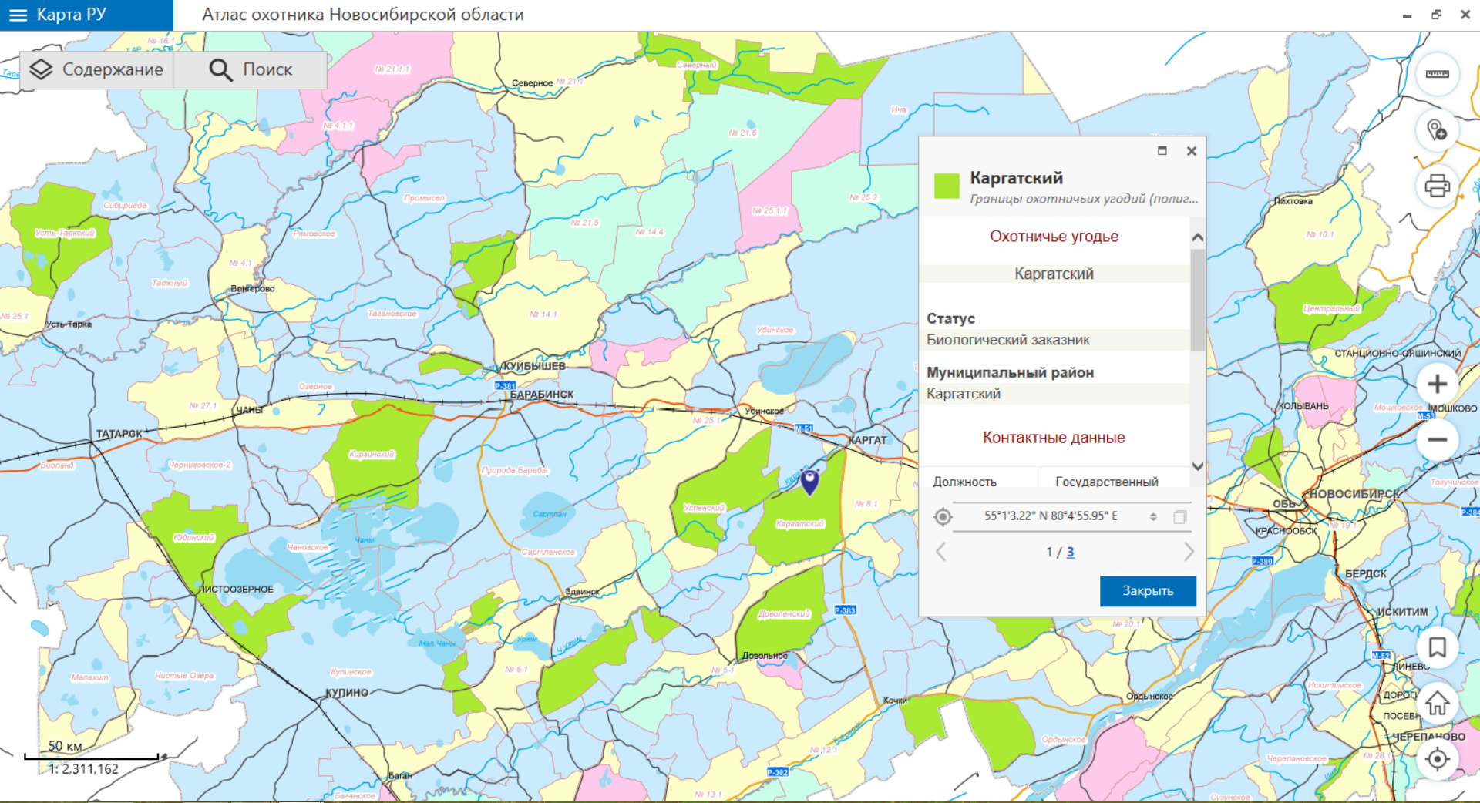Copy coordinates with the copy icon
This screenshot has width=1480, height=803.
pyautogui.click(x=1179, y=516)
